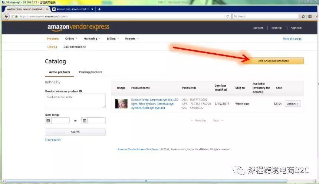Switch to the Pending products tab
The image size is (319, 184).
point(91,72)
